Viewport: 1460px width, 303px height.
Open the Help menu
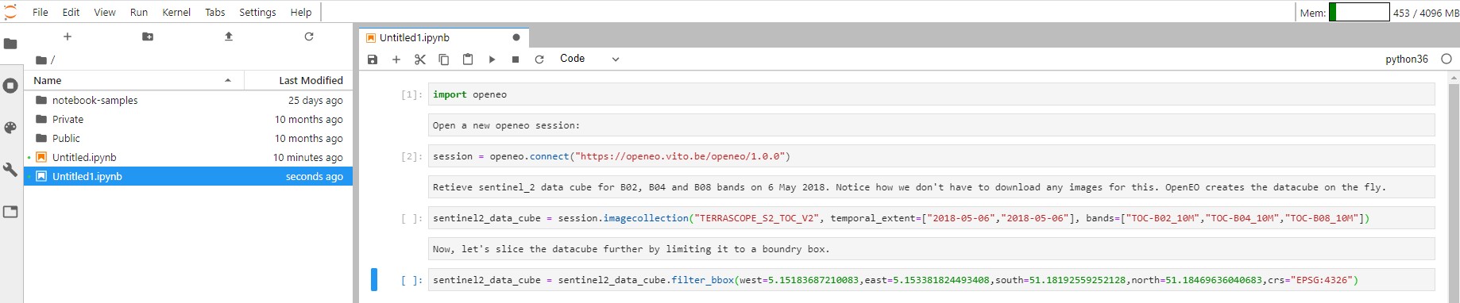(301, 12)
